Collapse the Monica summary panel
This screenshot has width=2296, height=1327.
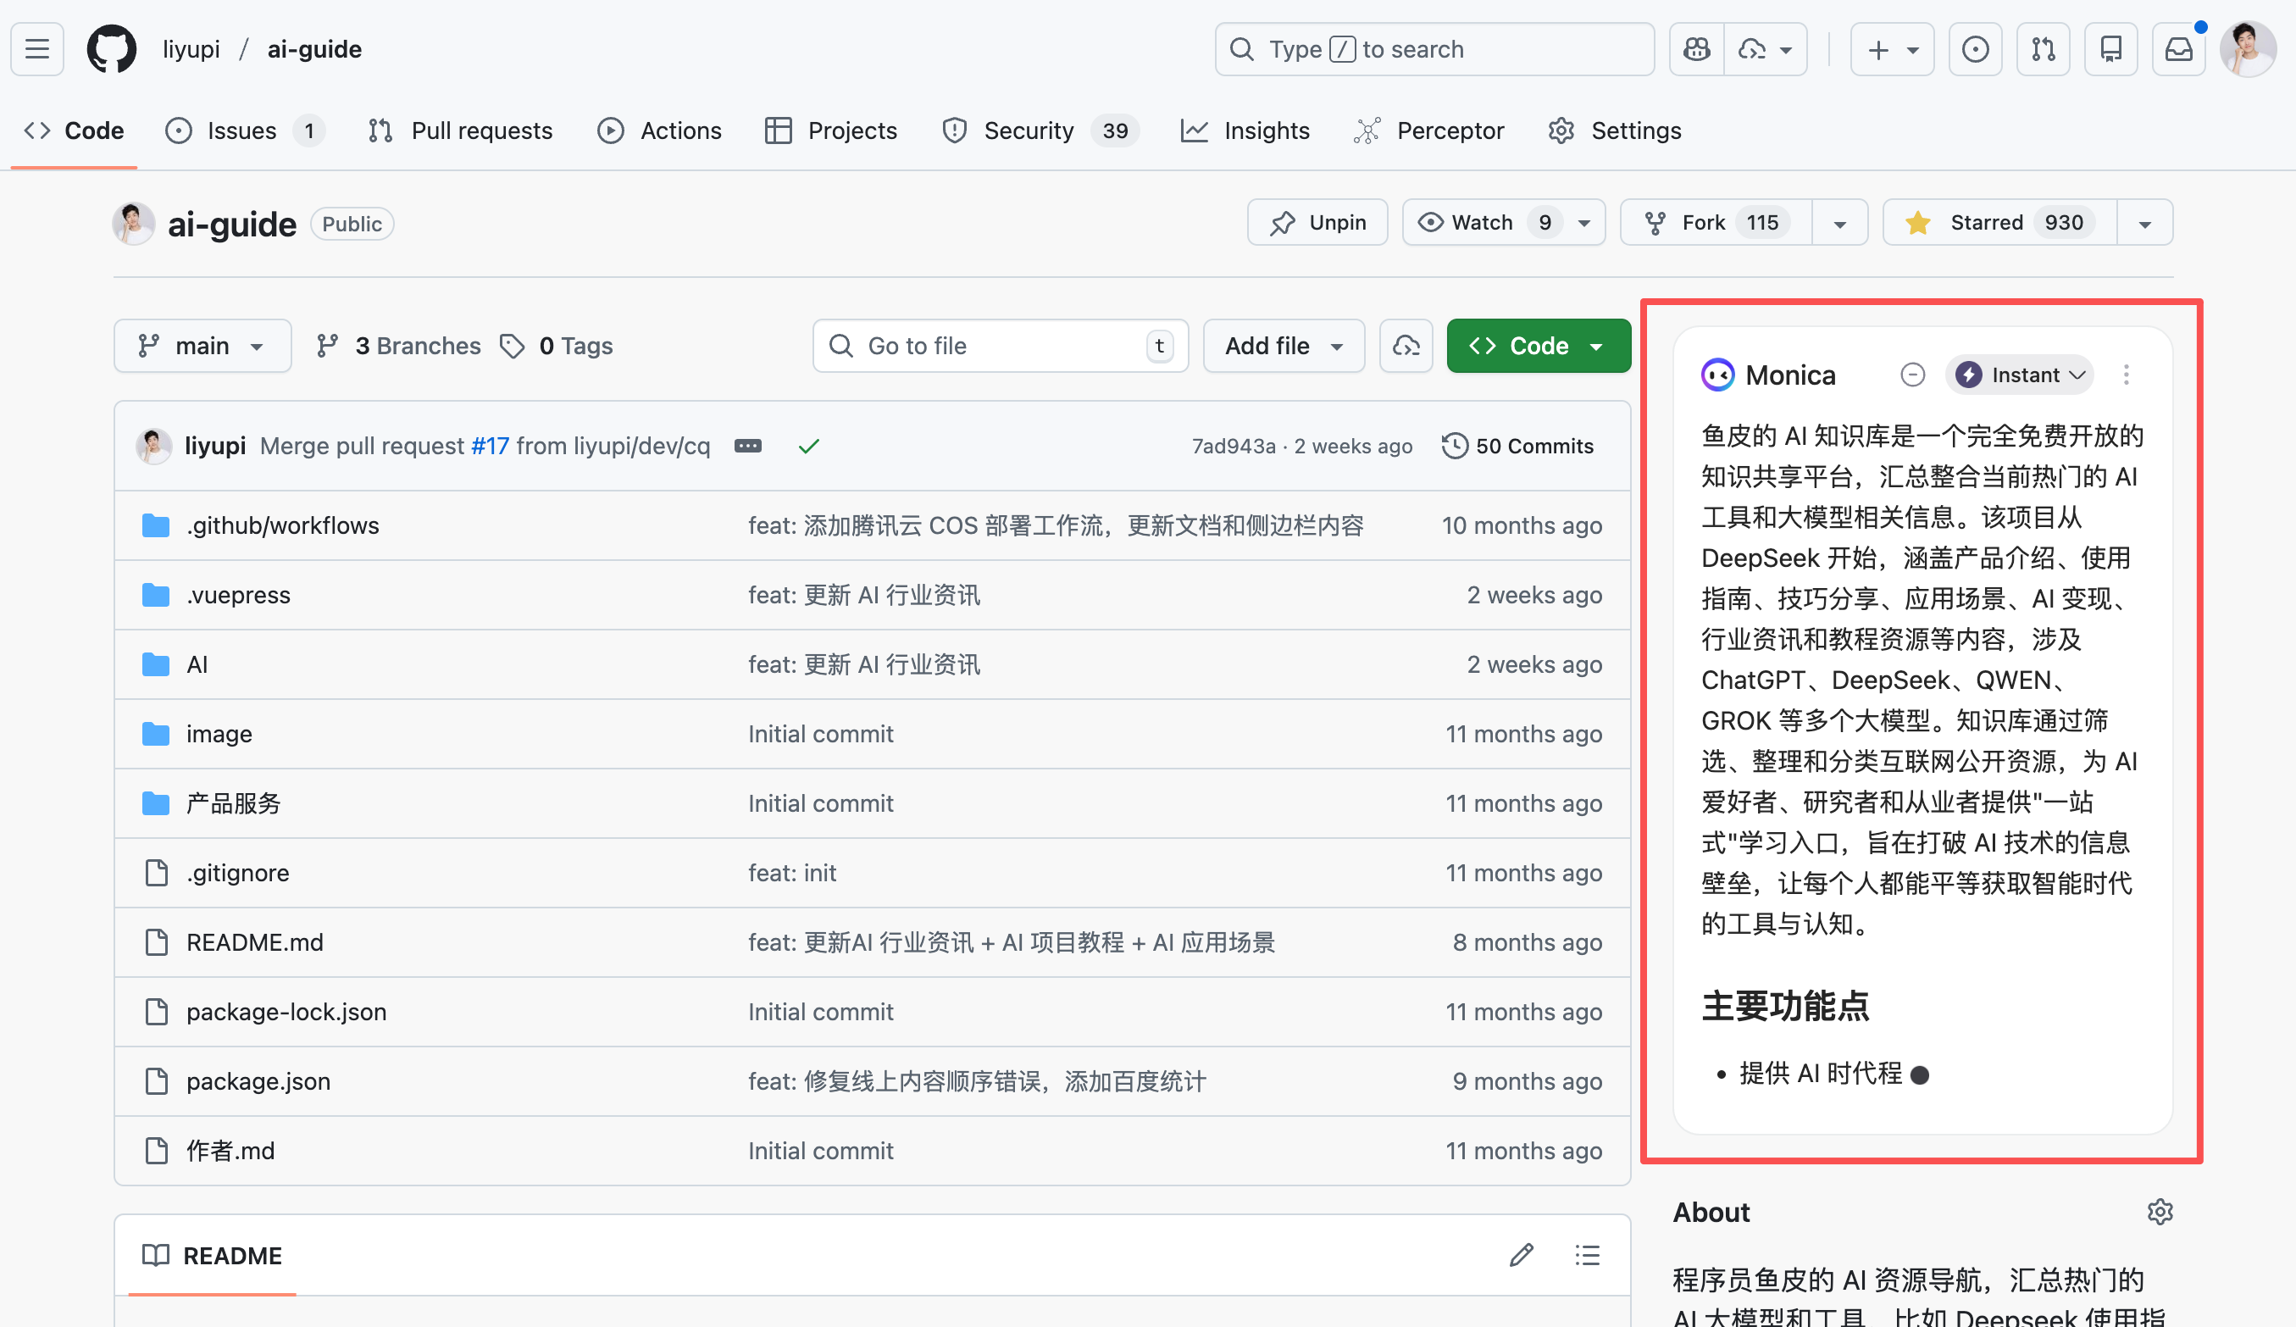[x=1912, y=375]
